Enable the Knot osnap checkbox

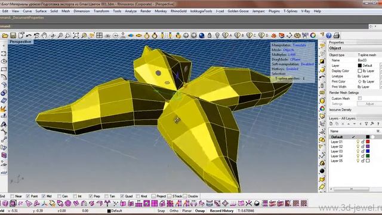pyautogui.click(x=138, y=196)
